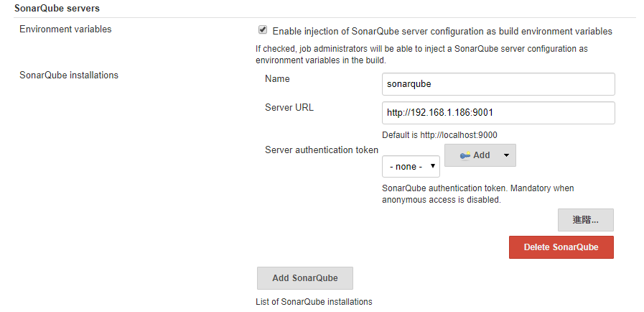Click the red Delete SonarQube button
Screen dimensions: 644x312
tap(561, 247)
